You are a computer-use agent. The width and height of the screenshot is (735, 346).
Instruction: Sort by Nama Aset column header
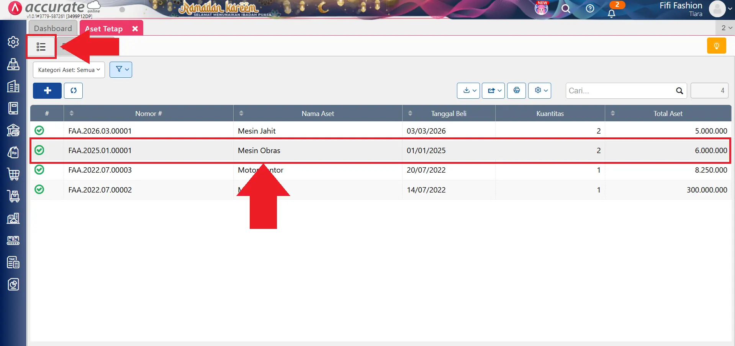pyautogui.click(x=318, y=114)
